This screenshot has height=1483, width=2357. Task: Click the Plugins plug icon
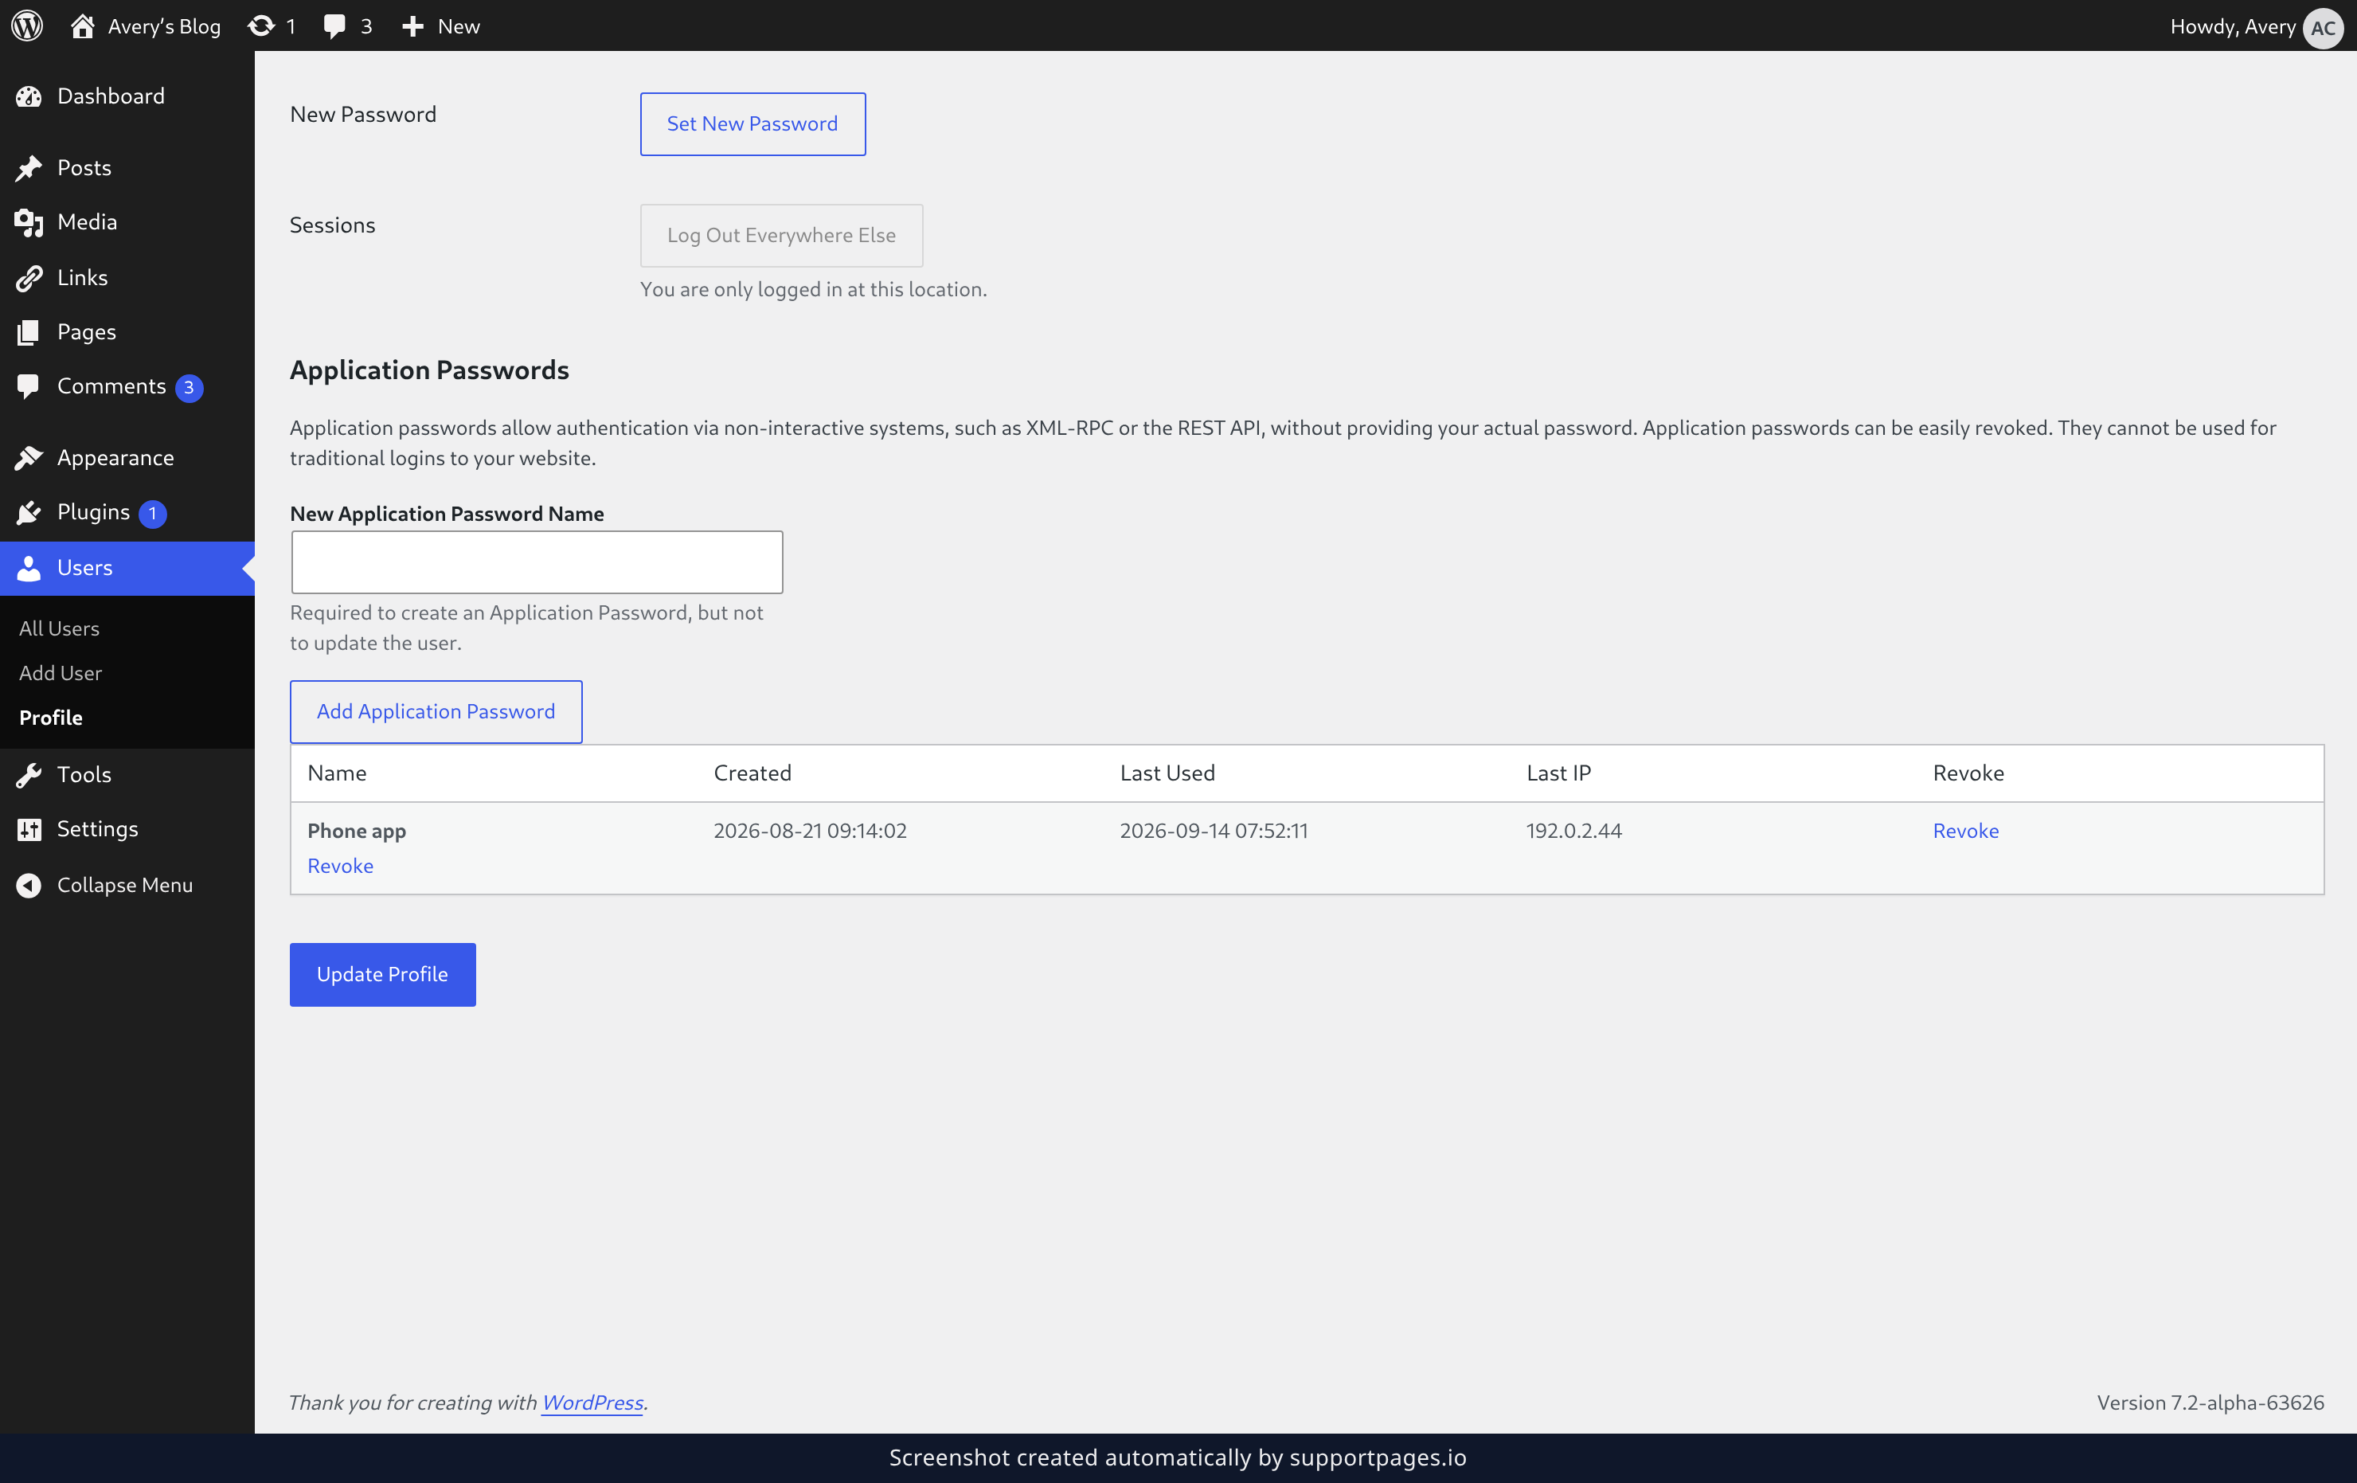29,512
